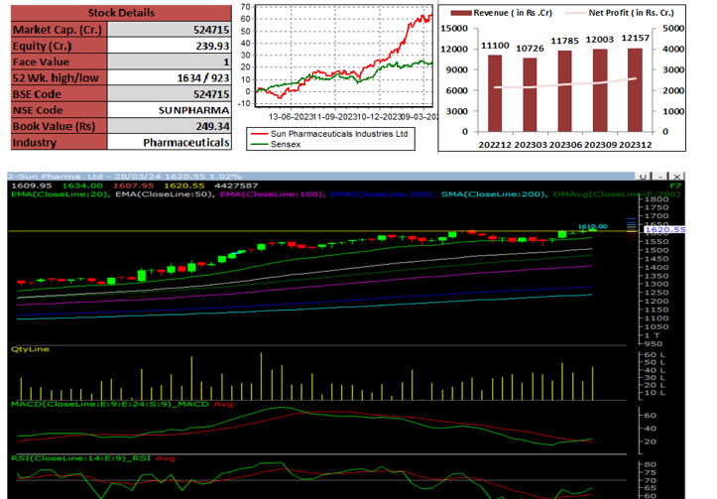Click the EMA(CloseLine:200) indicator label
This screenshot has width=717, height=499.
(x=383, y=193)
